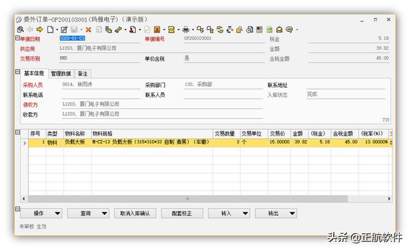Click the yellow form icon left of the printer
Image resolution: width=410 pixels, height=250 pixels.
(x=171, y=29)
